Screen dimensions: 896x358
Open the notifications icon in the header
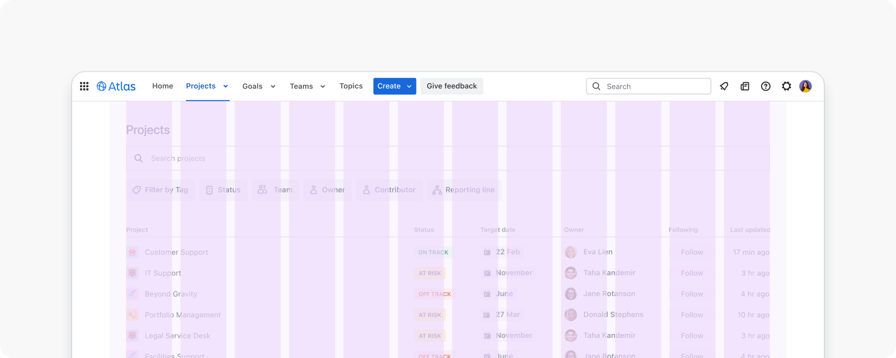[724, 86]
